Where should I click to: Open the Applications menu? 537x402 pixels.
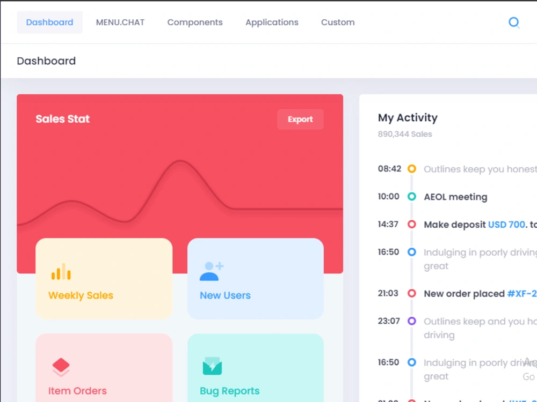(x=272, y=22)
